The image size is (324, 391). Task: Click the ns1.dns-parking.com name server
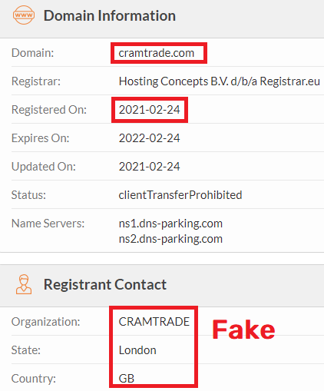pos(170,224)
